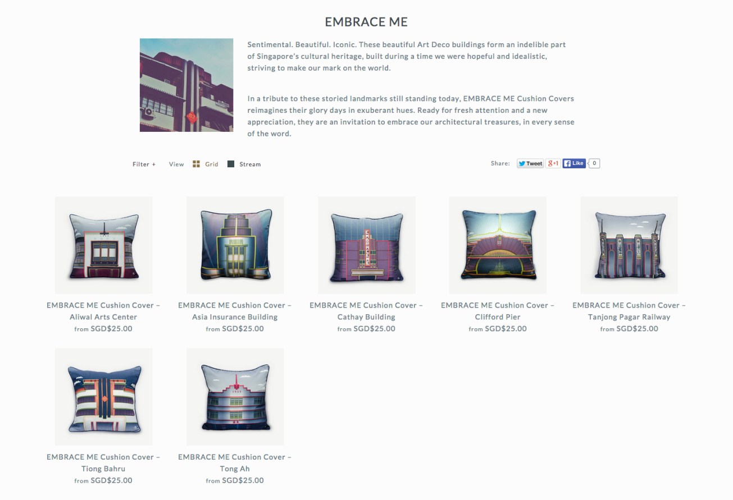Viewport: 733px width, 500px height.
Task: Open Cathay Building cushion image
Action: 367,245
